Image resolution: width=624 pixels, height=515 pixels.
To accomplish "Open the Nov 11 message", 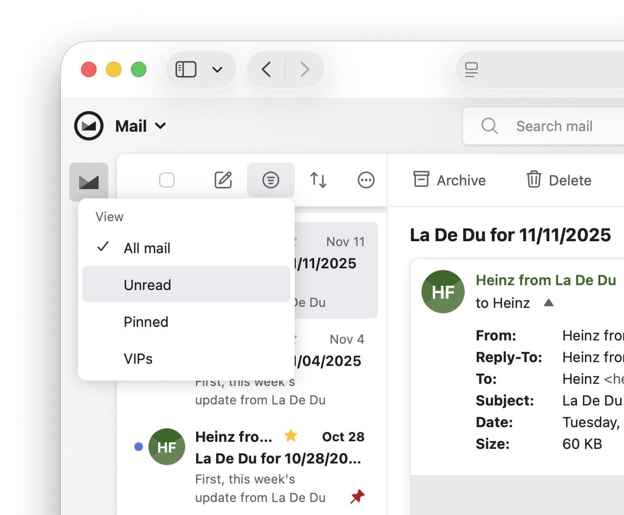I will 336,271.
